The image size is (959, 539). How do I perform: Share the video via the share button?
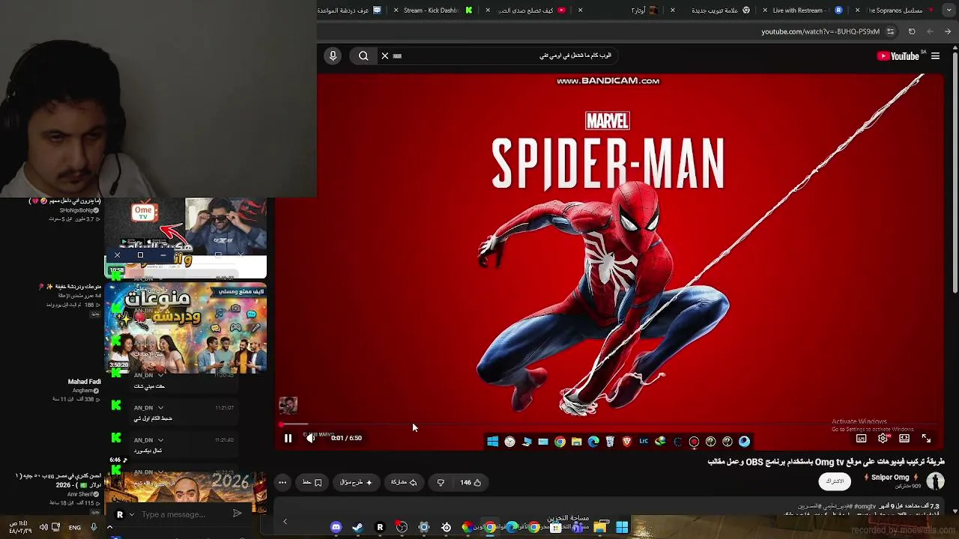(x=404, y=483)
